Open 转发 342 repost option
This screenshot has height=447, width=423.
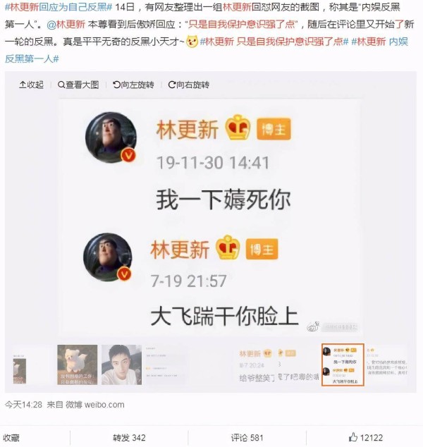pyautogui.click(x=129, y=438)
